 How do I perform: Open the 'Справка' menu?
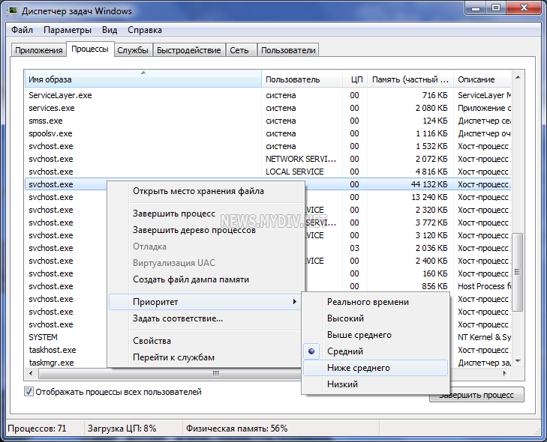(x=145, y=30)
